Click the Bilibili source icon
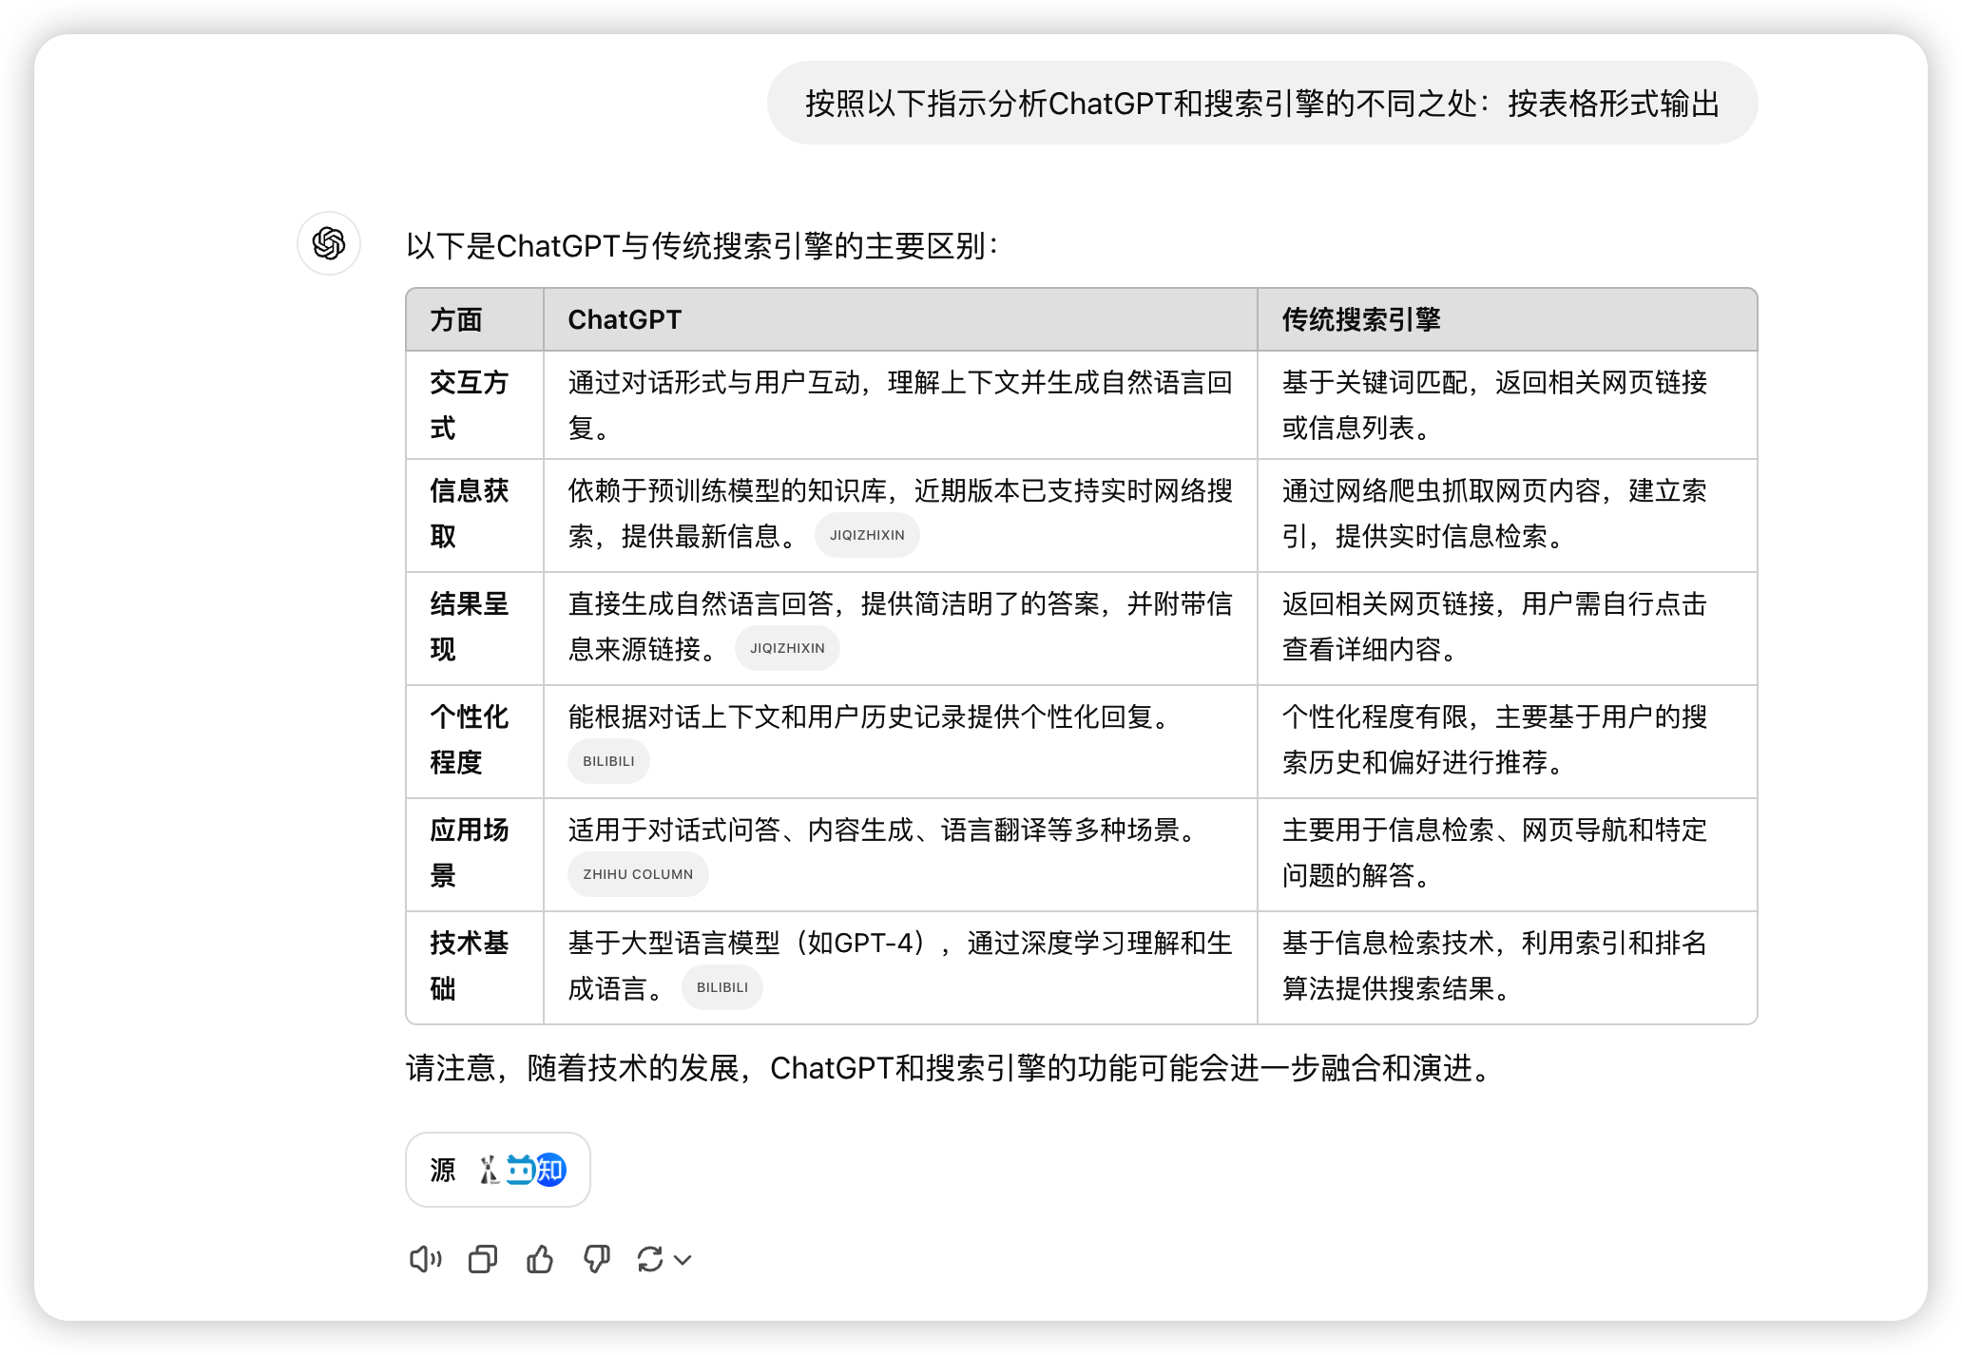Image resolution: width=1962 pixels, height=1355 pixels. (x=520, y=1170)
